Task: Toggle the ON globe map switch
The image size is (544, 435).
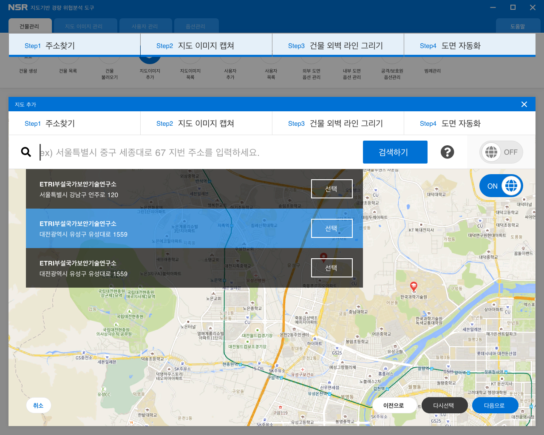Action: click(501, 186)
